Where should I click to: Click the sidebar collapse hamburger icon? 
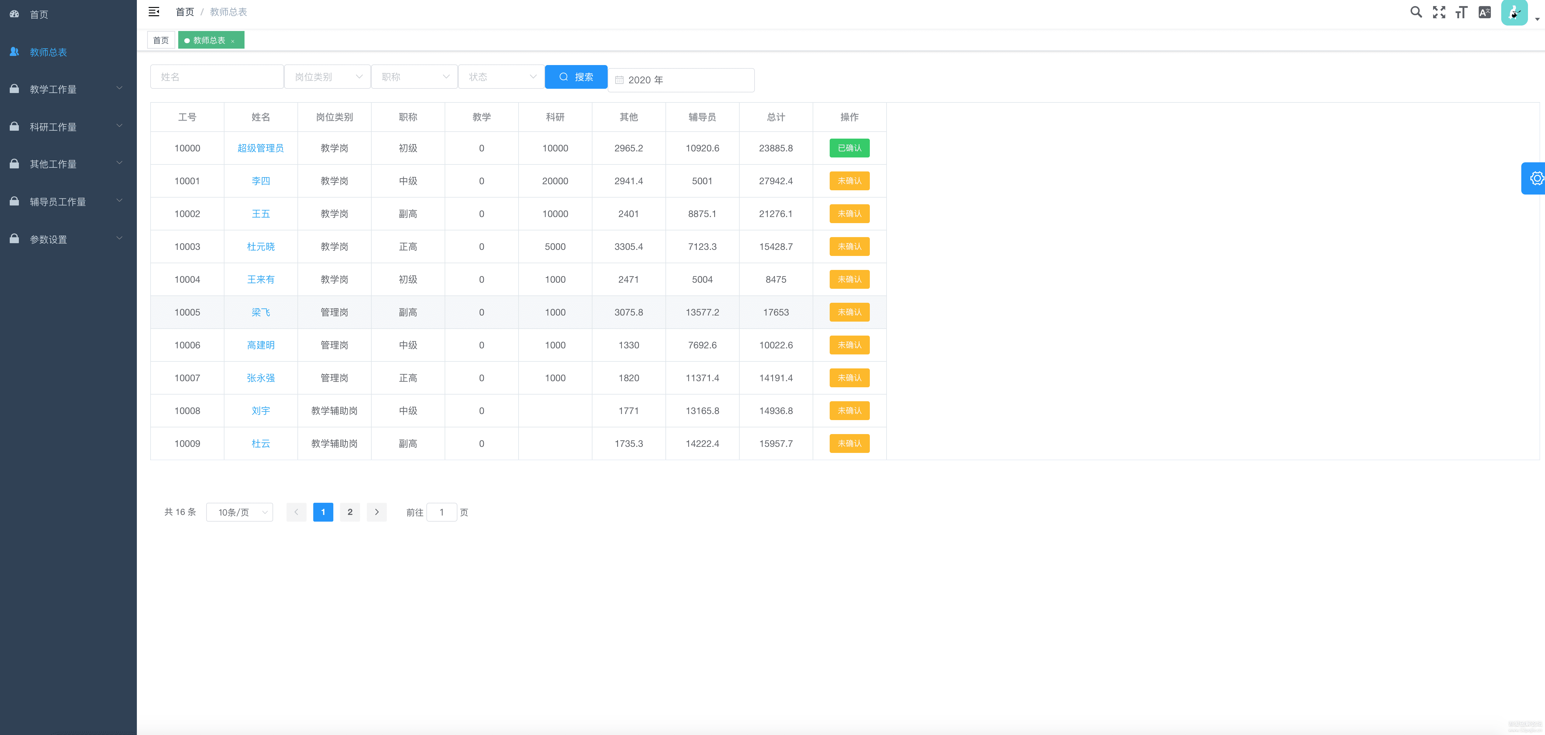click(154, 12)
